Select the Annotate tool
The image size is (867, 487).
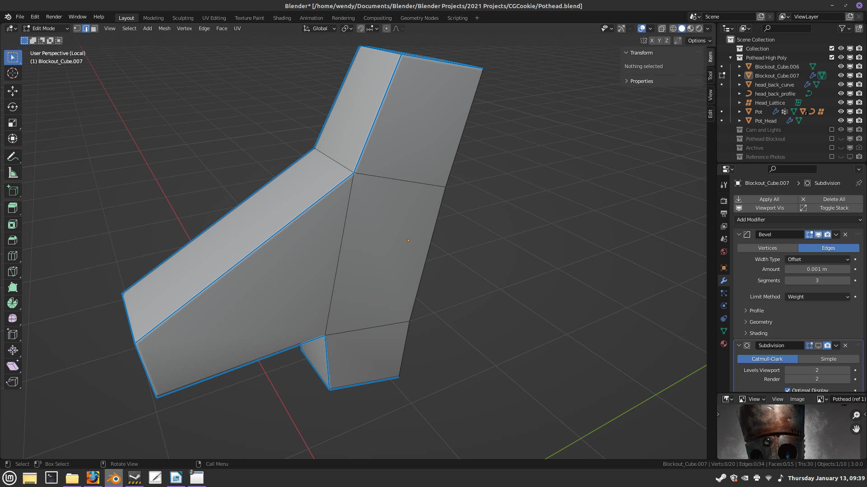pyautogui.click(x=12, y=156)
